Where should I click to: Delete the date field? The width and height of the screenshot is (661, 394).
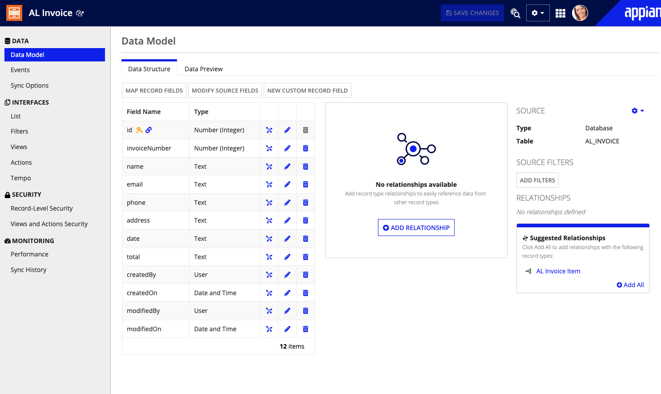(306, 239)
